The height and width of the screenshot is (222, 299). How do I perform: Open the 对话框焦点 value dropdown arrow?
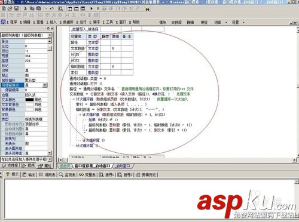coord(45,85)
